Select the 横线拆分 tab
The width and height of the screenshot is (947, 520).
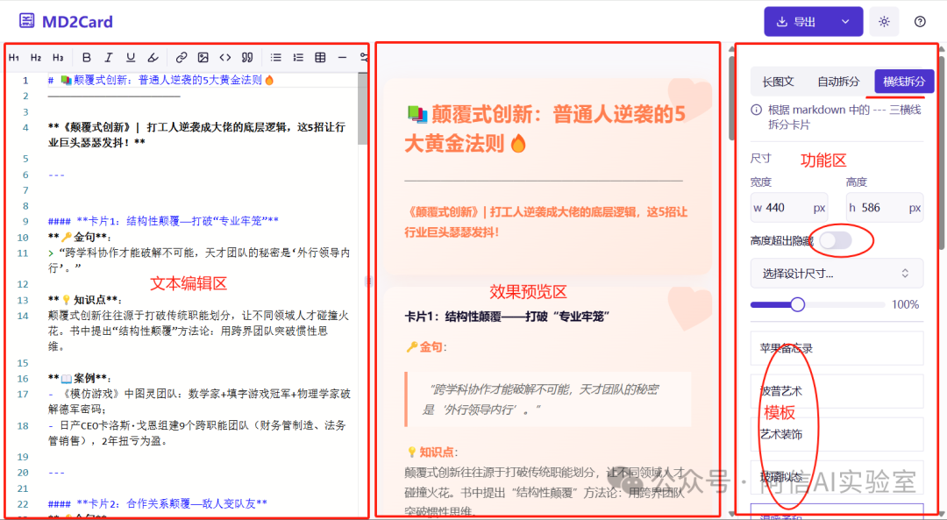tap(904, 82)
